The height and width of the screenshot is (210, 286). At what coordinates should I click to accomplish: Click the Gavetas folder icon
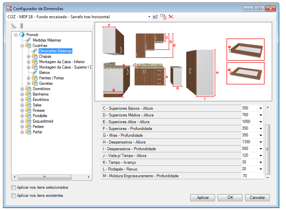click(x=35, y=83)
